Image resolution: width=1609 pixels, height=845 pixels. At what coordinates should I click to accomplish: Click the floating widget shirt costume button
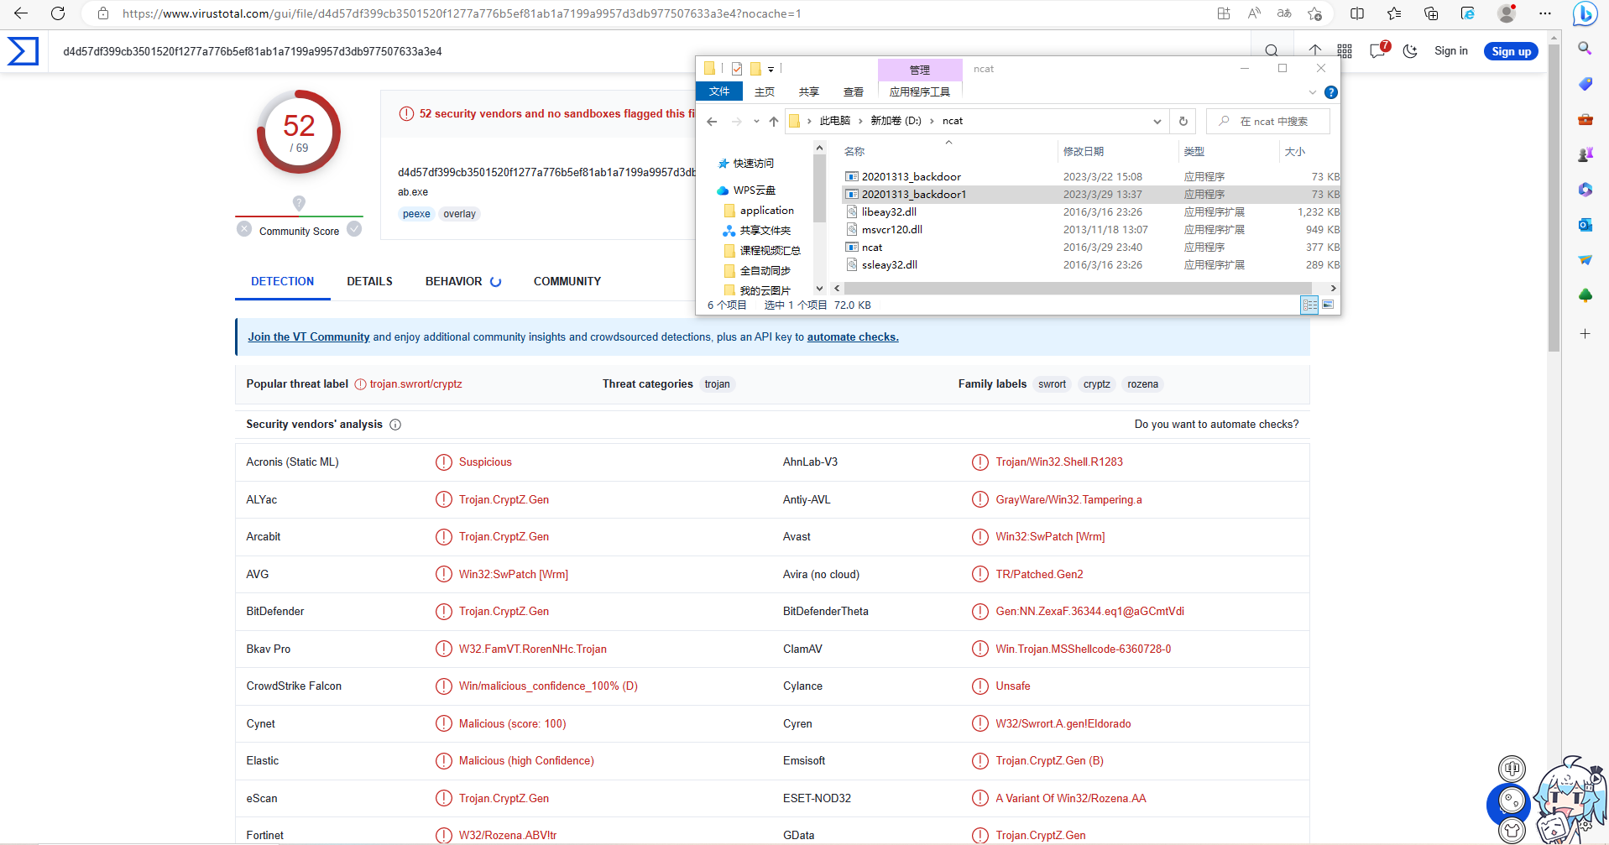click(x=1512, y=831)
